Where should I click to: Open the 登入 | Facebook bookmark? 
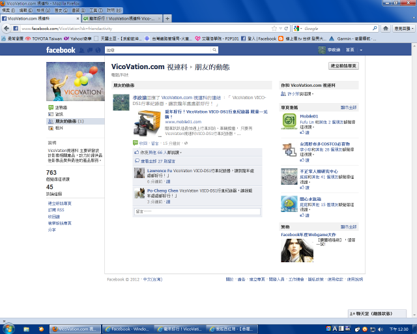(259, 38)
